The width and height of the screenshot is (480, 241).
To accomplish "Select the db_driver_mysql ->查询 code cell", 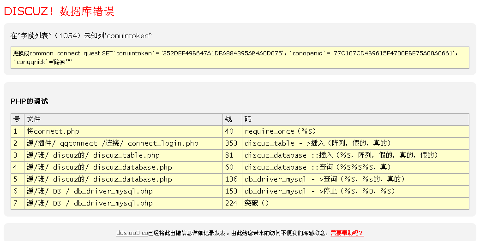I will tap(355, 179).
